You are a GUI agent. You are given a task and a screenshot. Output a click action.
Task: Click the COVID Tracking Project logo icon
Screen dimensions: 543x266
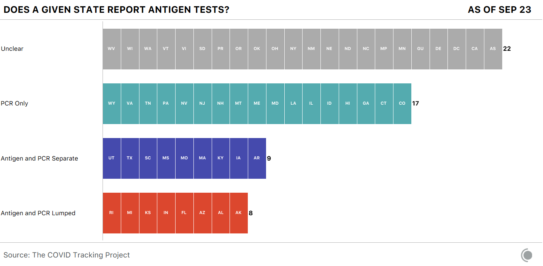click(527, 255)
